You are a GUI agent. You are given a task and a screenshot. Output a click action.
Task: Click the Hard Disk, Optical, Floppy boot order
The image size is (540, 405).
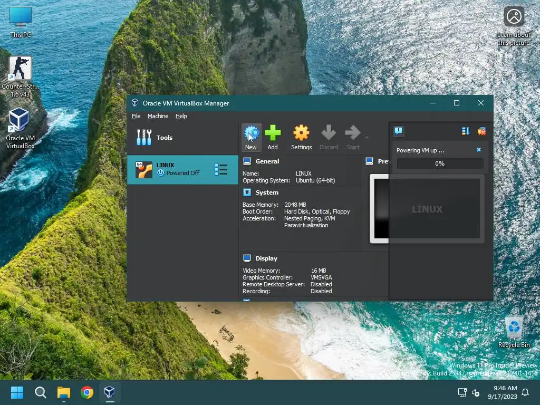click(x=317, y=211)
